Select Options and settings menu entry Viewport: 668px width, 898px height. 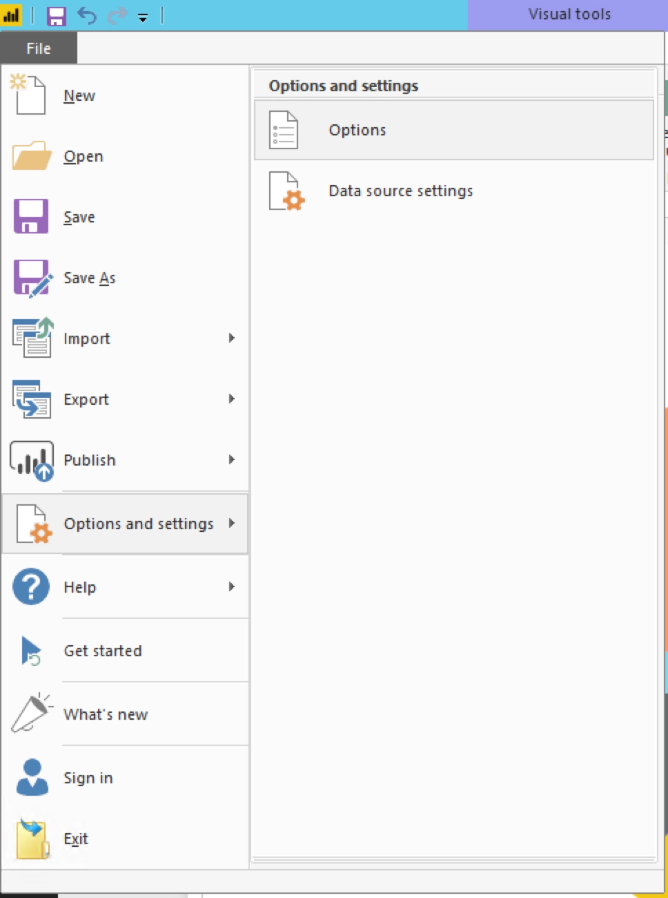pos(138,524)
